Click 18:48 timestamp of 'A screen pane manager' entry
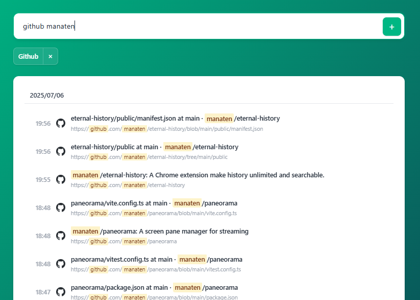This screenshot has width=420, height=300. tap(43, 236)
